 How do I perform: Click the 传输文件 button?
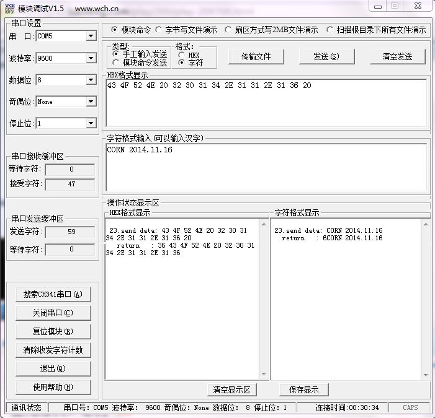256,57
